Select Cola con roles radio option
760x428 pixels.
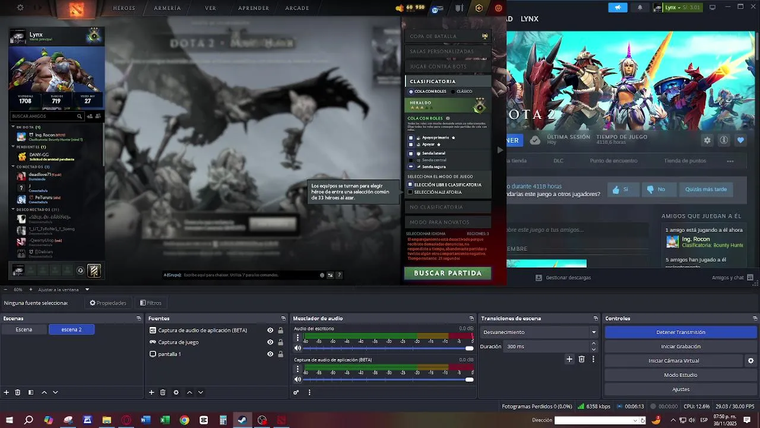(411, 92)
